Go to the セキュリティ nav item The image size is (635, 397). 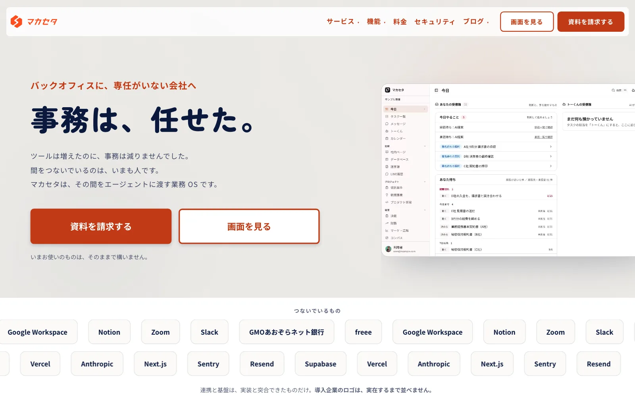pos(434,22)
